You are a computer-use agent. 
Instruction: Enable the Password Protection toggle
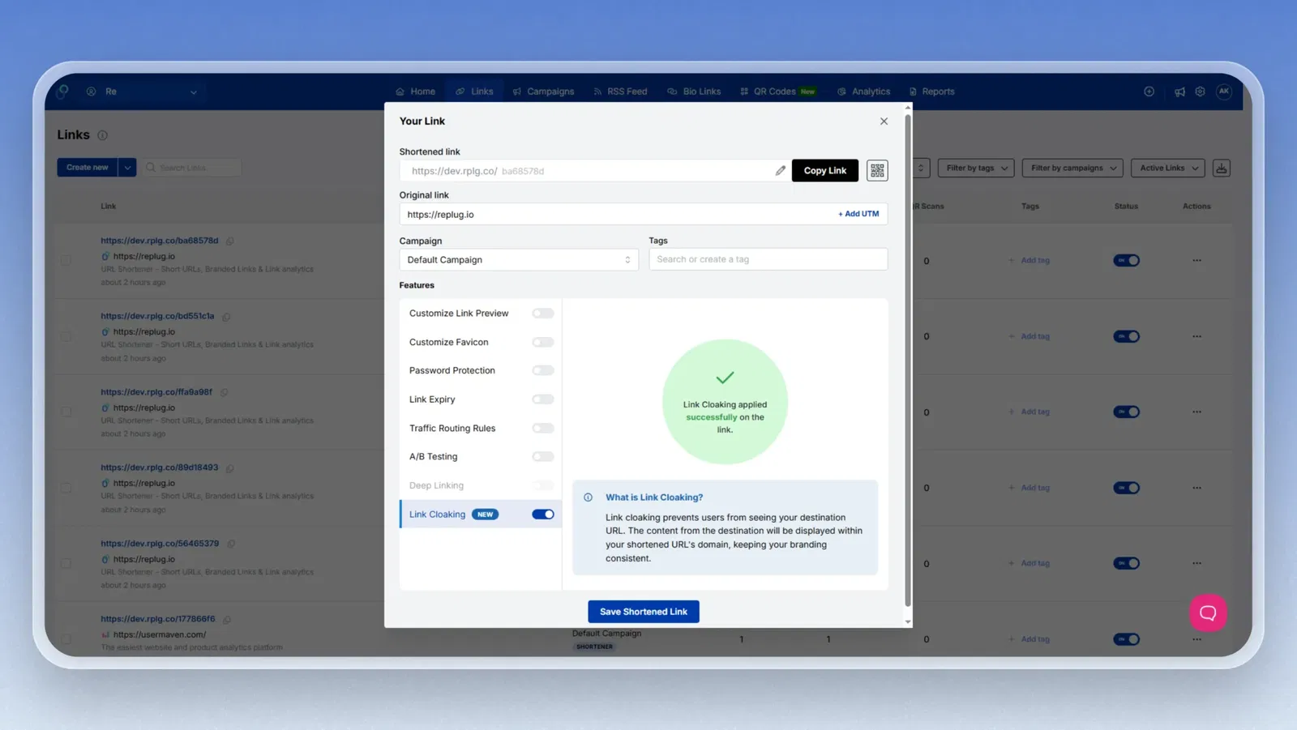[542, 370]
